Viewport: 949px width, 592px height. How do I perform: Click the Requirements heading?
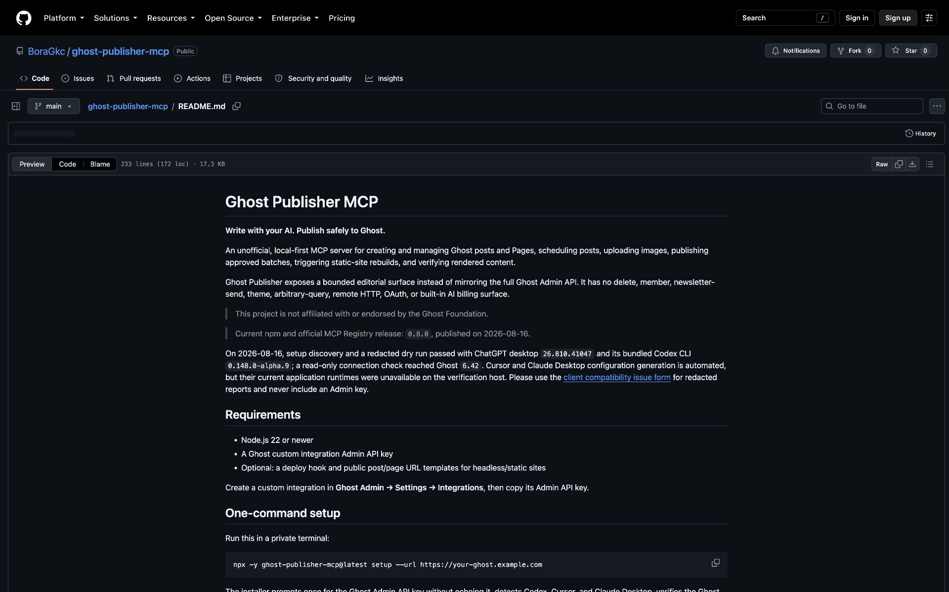(x=263, y=414)
